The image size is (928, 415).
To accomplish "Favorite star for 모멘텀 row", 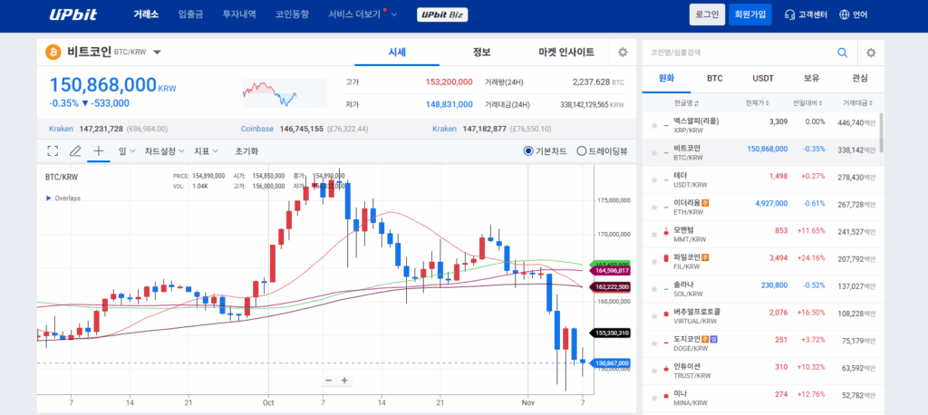I will pos(654,235).
